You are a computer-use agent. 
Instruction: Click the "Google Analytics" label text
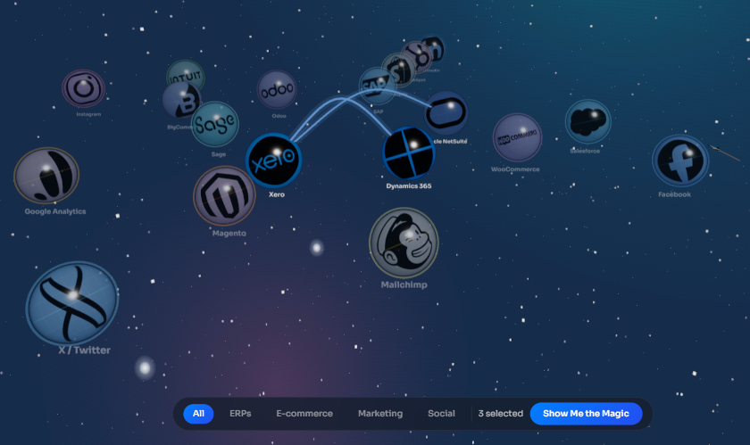point(55,211)
